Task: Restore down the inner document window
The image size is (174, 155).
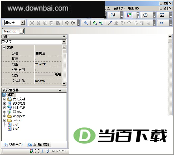Action: pyautogui.click(x=165, y=8)
